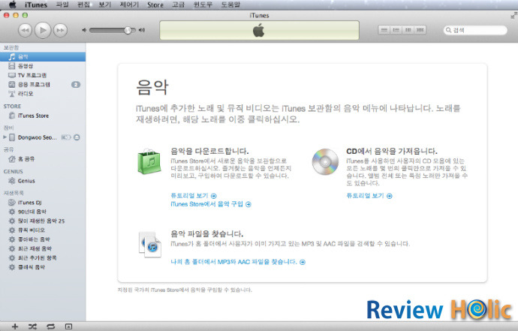
Task: Click the high-volume speaker icon
Action: click(x=142, y=30)
